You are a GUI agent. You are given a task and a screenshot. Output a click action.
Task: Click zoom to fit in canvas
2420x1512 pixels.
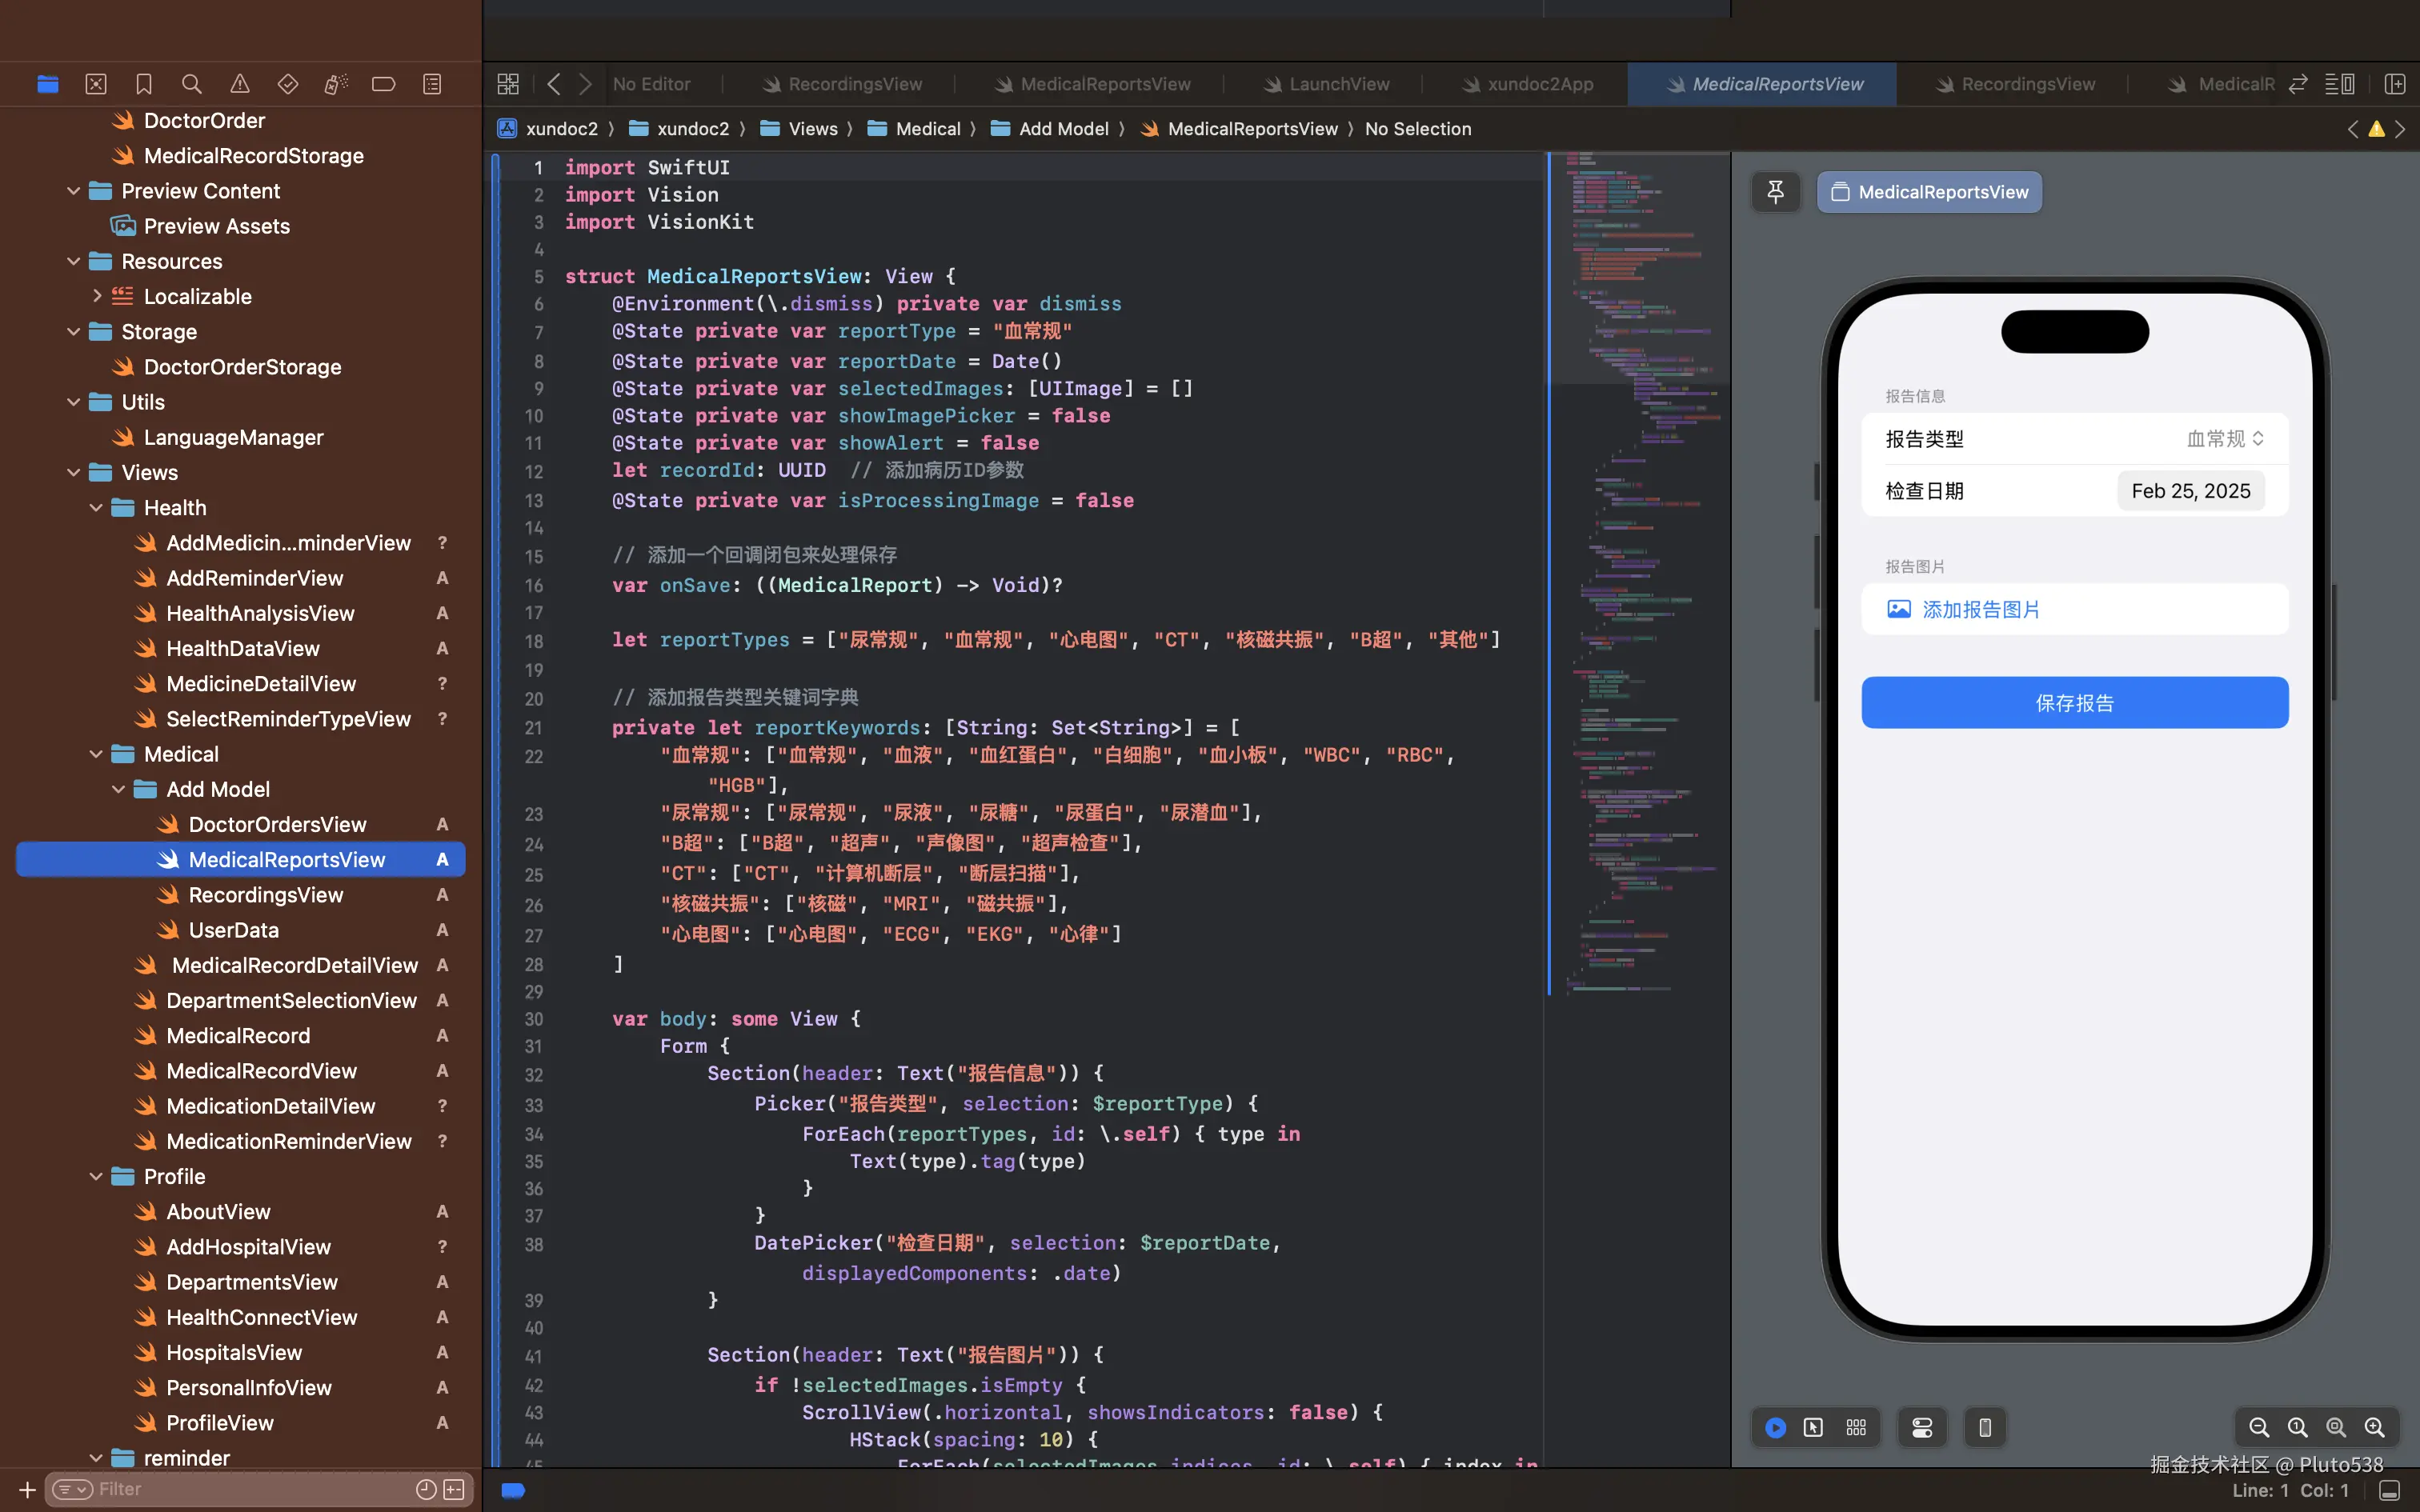coord(2336,1427)
